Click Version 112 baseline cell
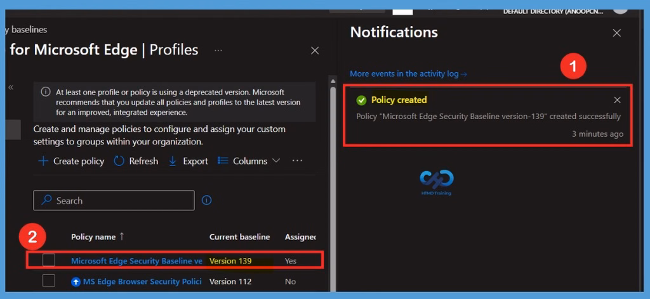The width and height of the screenshot is (650, 299). click(230, 282)
